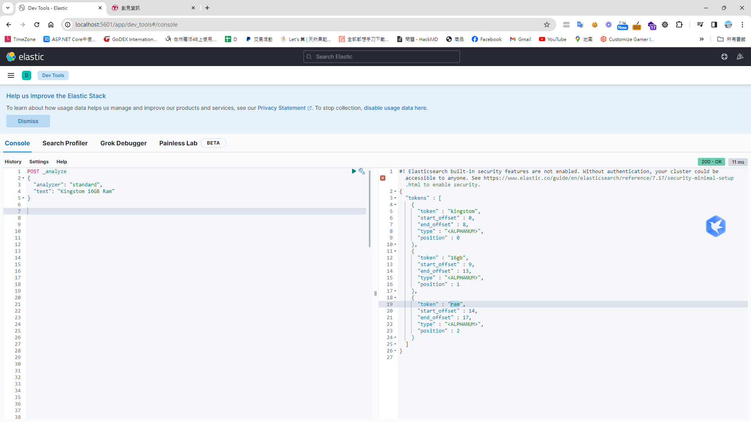The height and width of the screenshot is (422, 751).
Task: Dismiss the usage data notice
Action: coord(28,121)
